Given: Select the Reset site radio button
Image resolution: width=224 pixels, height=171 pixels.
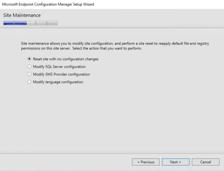Looking at the screenshot, I should (x=29, y=59).
